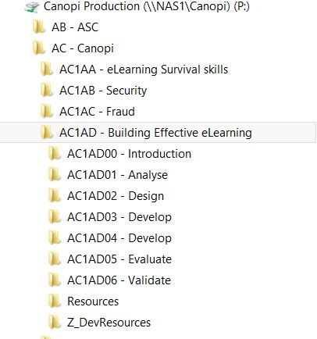
Task: Open the AC1AD01 - Analyse folder
Action: tap(117, 175)
